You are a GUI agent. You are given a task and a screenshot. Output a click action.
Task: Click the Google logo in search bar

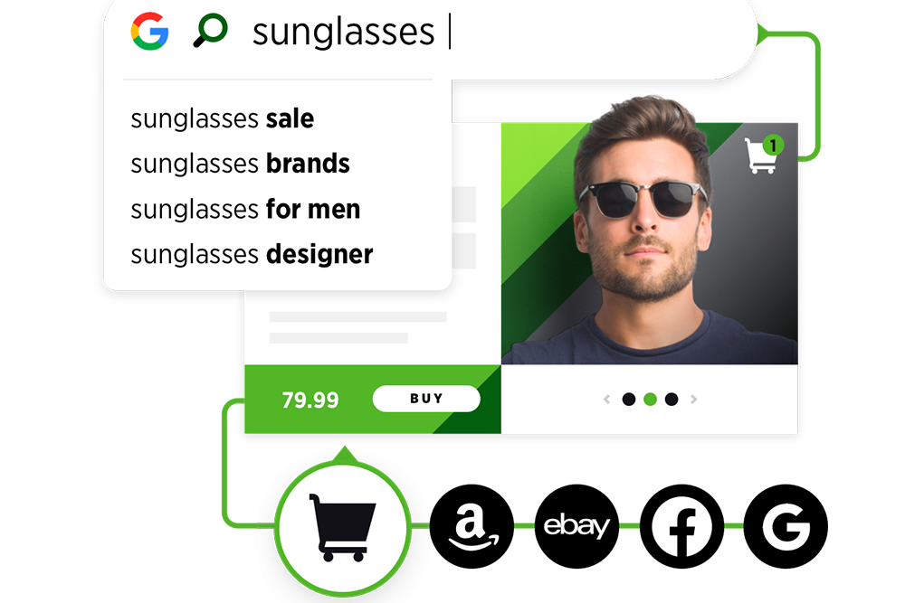pyautogui.click(x=149, y=31)
